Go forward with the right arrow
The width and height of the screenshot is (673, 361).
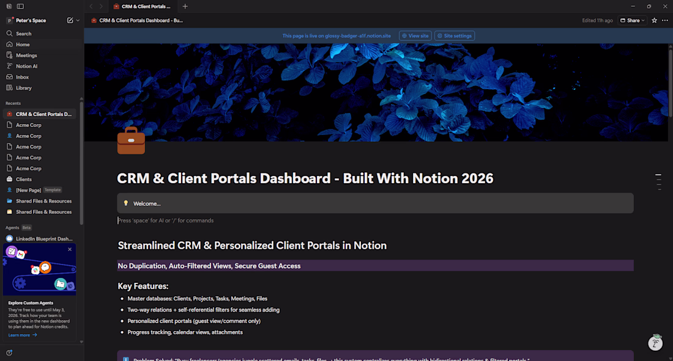click(102, 7)
